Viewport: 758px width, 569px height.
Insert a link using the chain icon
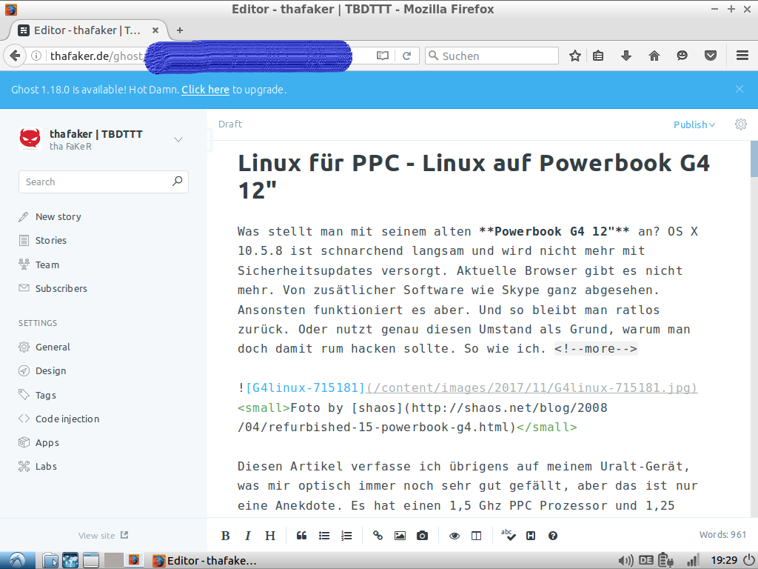tap(378, 536)
